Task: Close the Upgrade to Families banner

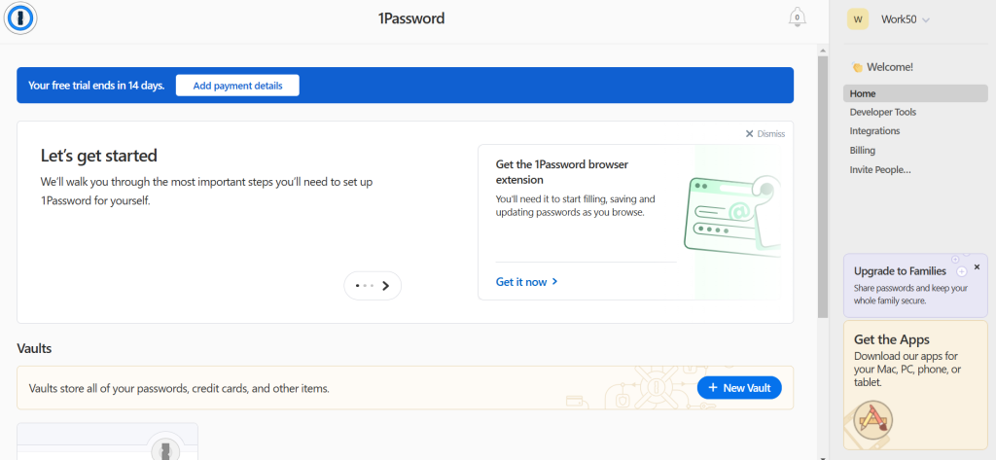Action: point(977,266)
